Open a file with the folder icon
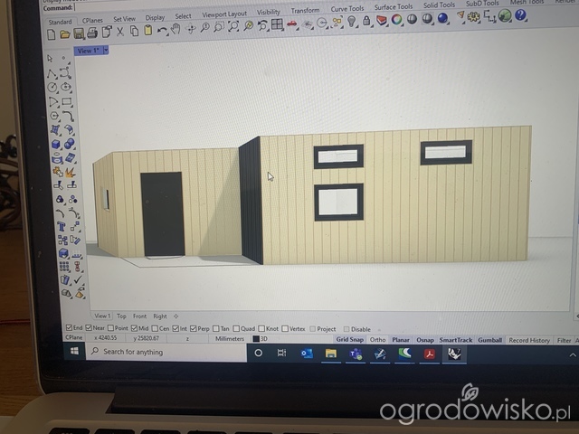Viewport: 579px width, 434px height. pos(65,34)
